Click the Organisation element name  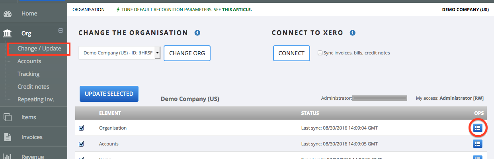click(113, 128)
